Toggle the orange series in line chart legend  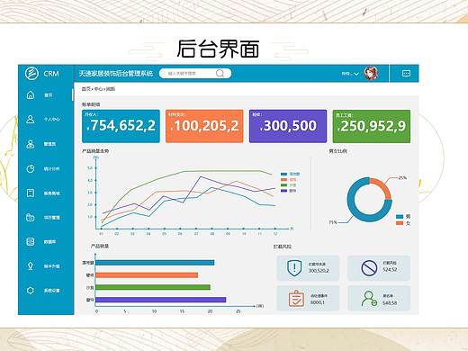288,180
